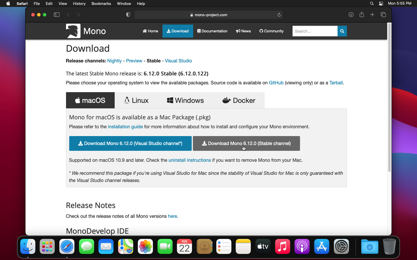Screen dimensions: 417x260
Task: Switch to the Windows tab
Action: click(x=185, y=101)
